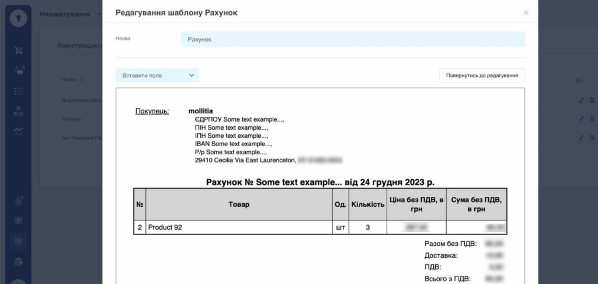Delete the Рахунок template with trash icon

pyautogui.click(x=592, y=119)
